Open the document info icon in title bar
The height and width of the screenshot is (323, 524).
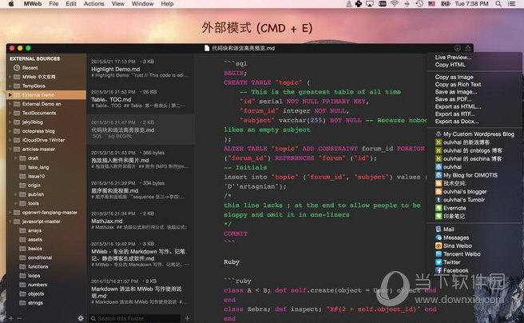click(x=457, y=48)
